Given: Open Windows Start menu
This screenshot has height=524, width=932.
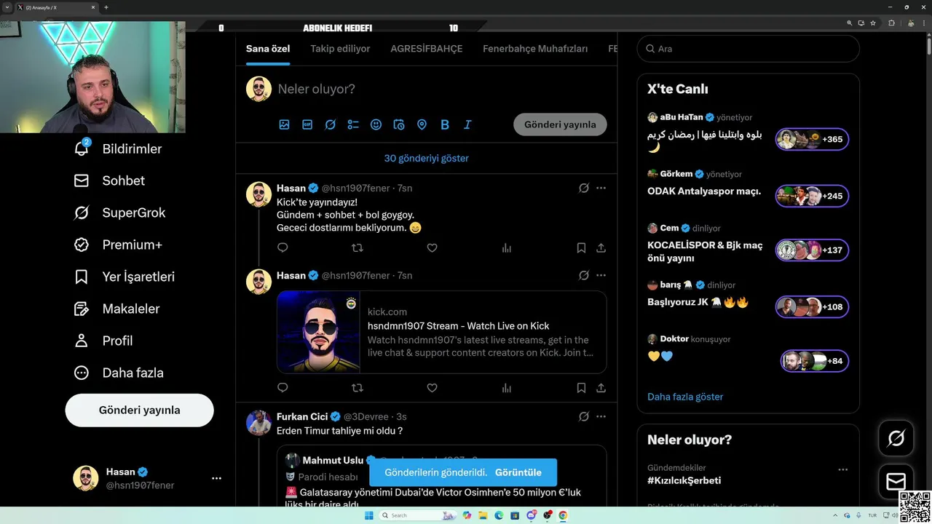Looking at the screenshot, I should pos(368,515).
